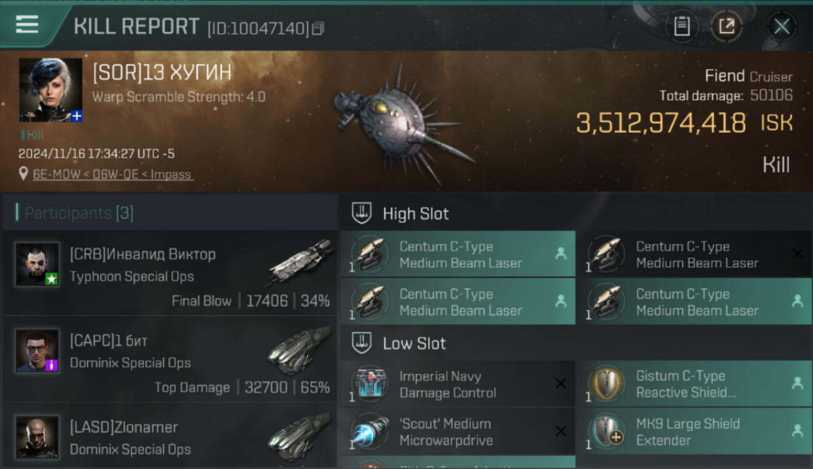Select the 'Scout' Medium Microwarpdrive icon

click(370, 431)
